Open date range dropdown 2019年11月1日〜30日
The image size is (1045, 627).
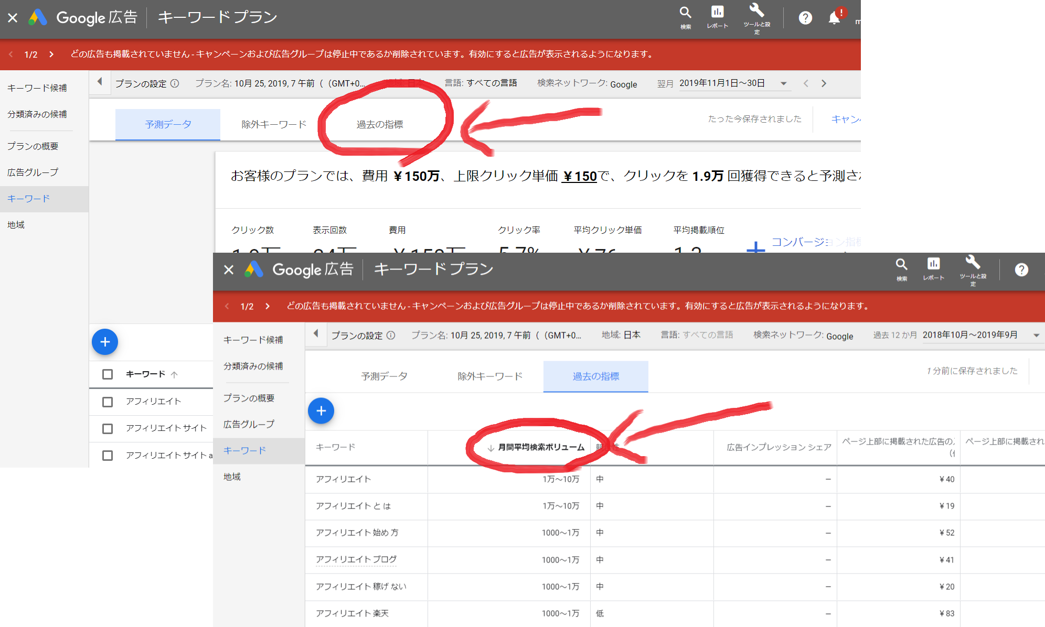pos(734,83)
